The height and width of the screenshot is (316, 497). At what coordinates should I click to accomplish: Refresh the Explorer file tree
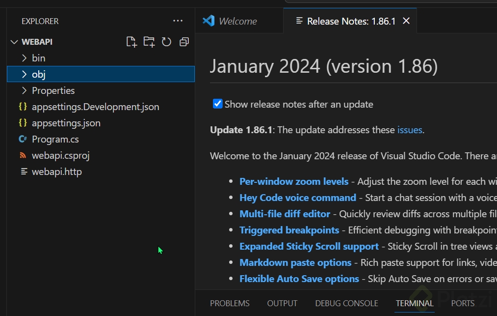(x=166, y=42)
